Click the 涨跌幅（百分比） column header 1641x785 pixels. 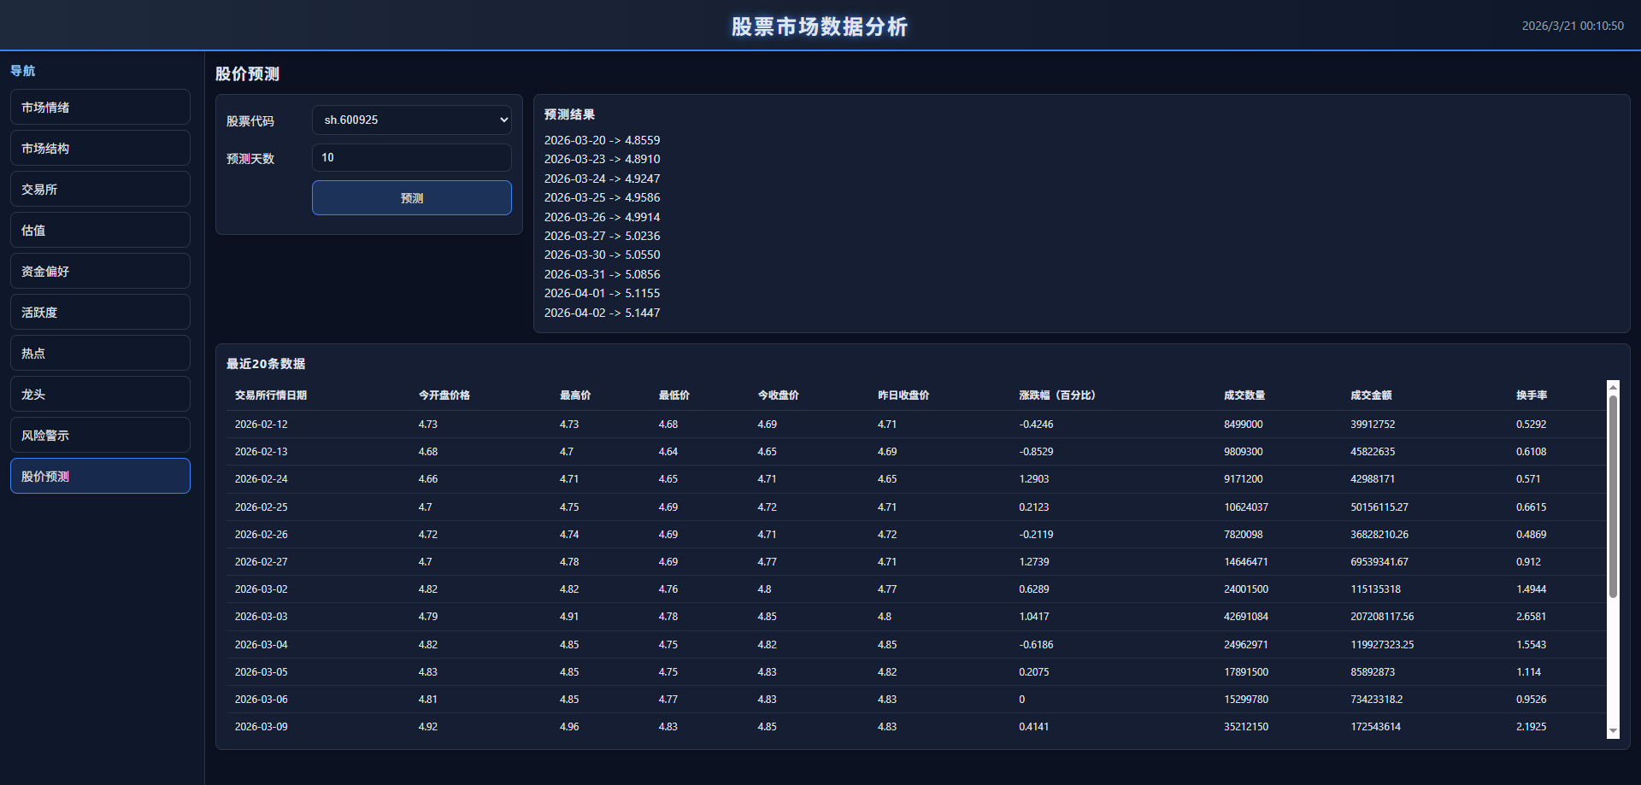(x=1056, y=395)
